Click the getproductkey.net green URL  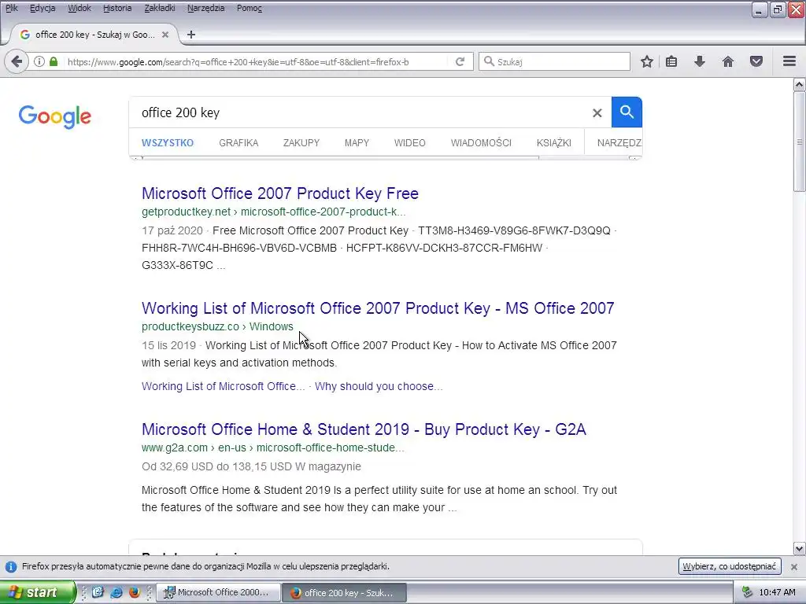[x=273, y=212]
